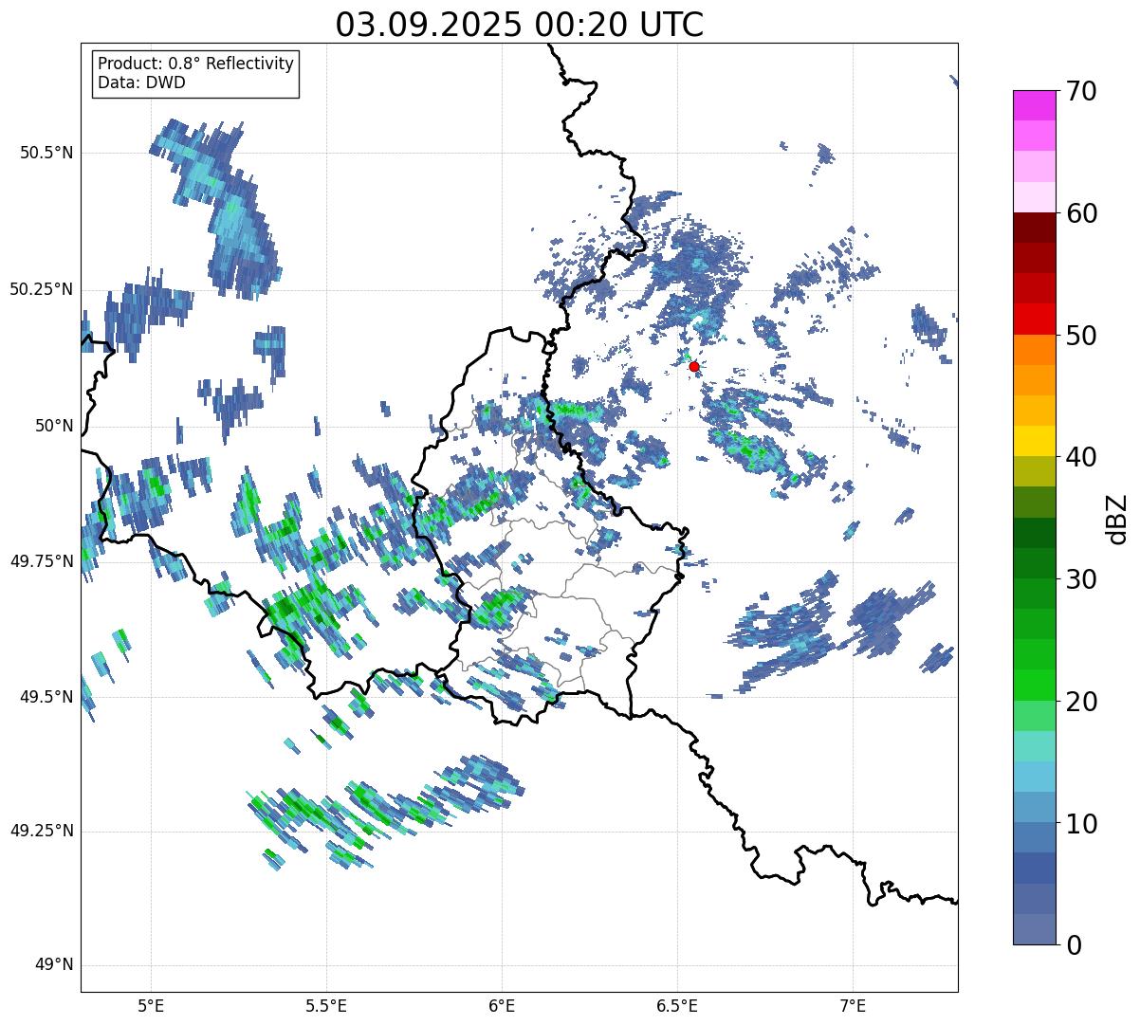Pick the yellow swatch above 40 dBZ
1140x1025 pixels.
(1034, 441)
